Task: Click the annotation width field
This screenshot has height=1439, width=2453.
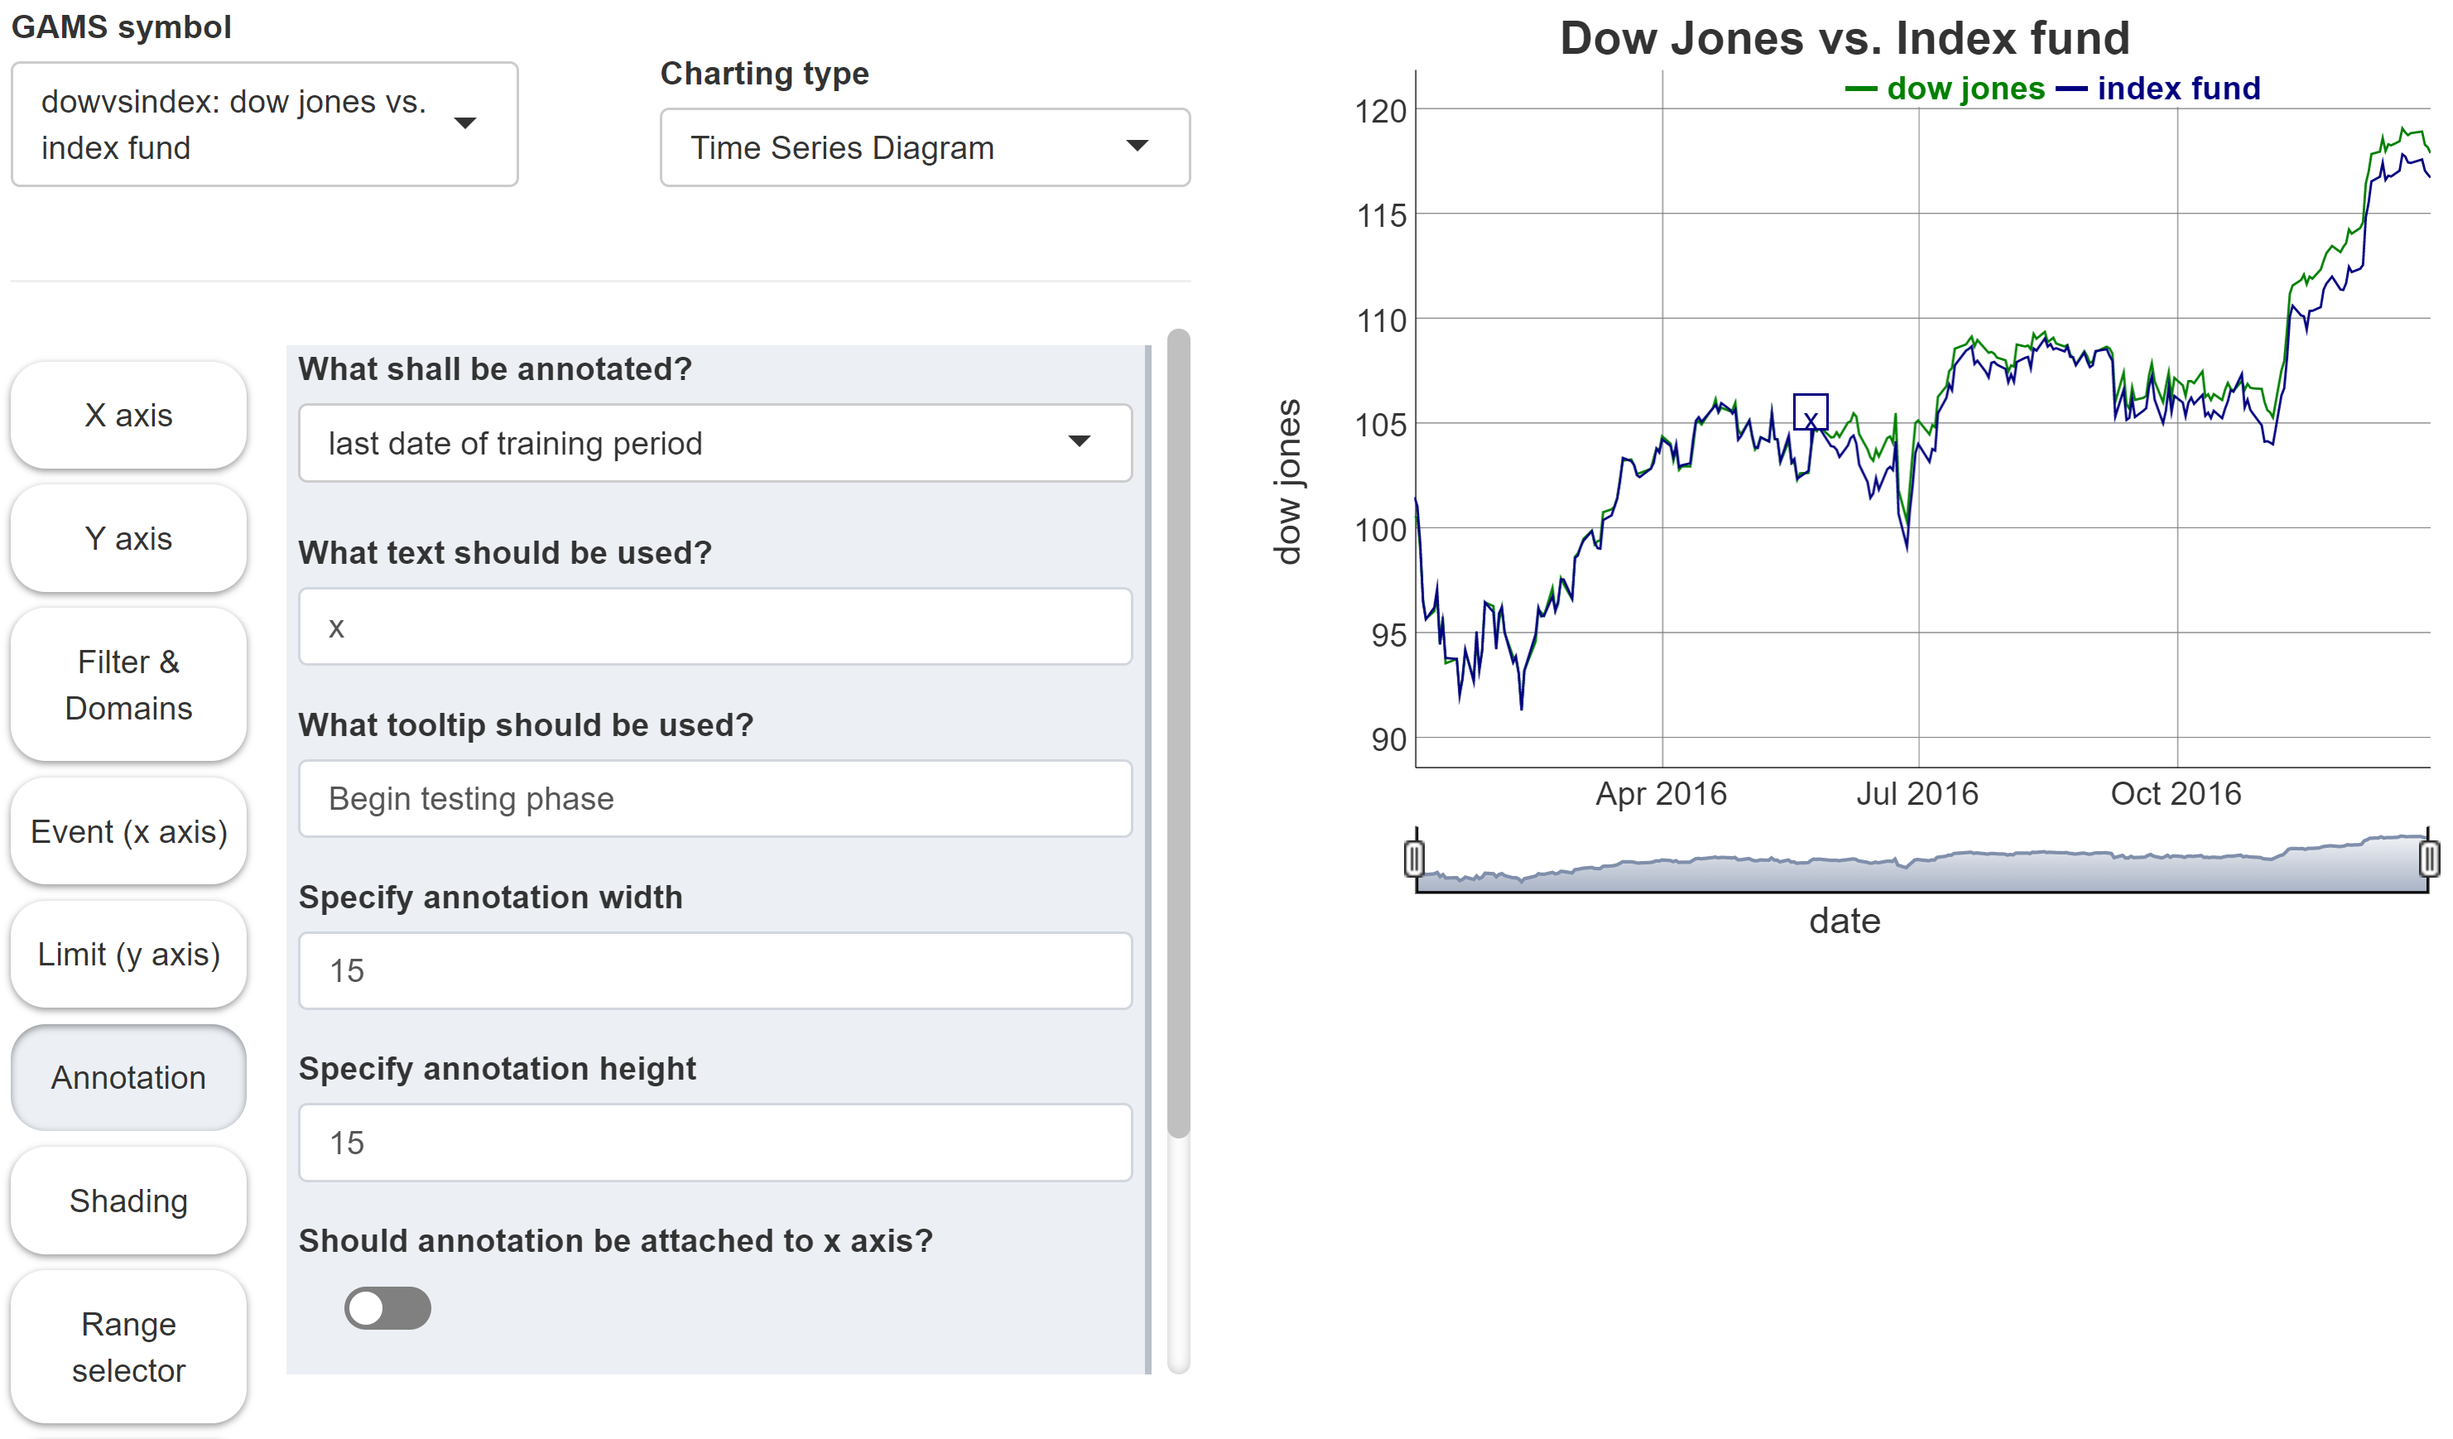Action: 714,970
